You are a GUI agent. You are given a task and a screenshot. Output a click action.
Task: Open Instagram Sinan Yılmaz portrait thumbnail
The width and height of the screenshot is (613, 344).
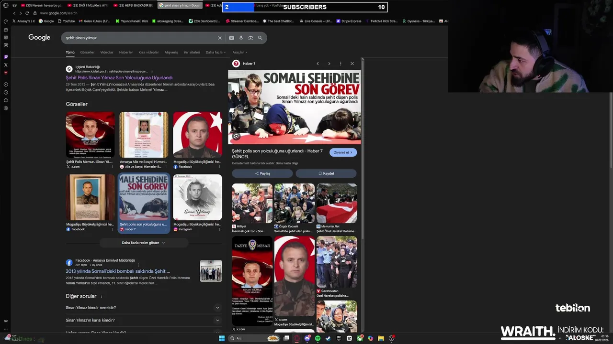pyautogui.click(x=197, y=197)
